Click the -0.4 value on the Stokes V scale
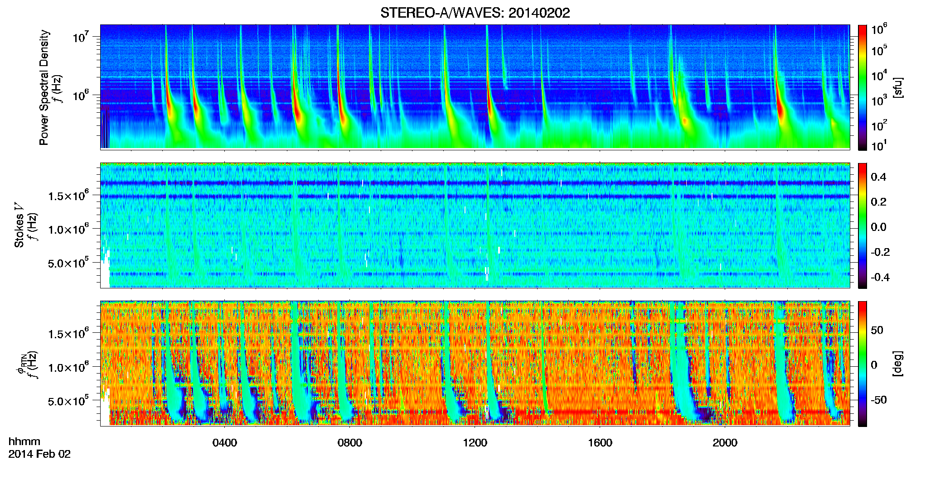Screen dimensions: 950x489 880,278
